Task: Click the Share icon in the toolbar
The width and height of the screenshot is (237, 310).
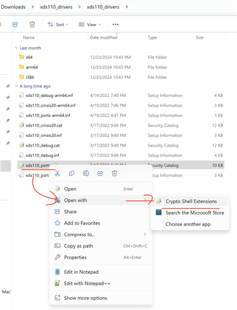Action: click(15, 25)
